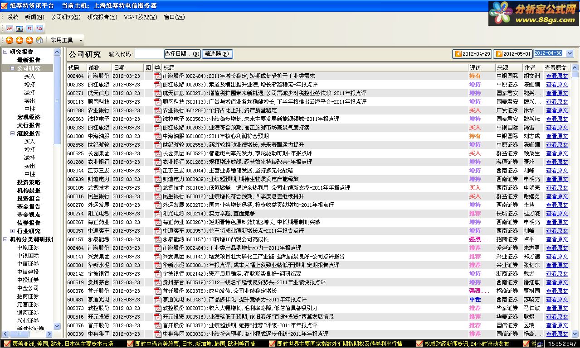Collapse the 公司研究 tree node
Image resolution: width=580 pixels, height=348 pixels.
[x=13, y=68]
